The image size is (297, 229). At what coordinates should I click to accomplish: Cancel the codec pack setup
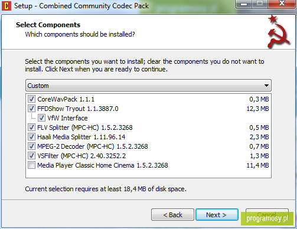coord(267,215)
